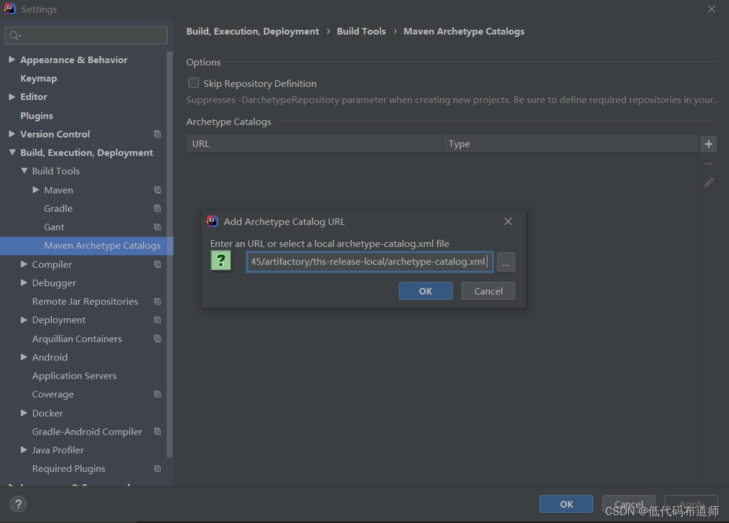Click OK button at bottom of Settings
Image resolution: width=729 pixels, height=523 pixels.
[x=567, y=504]
